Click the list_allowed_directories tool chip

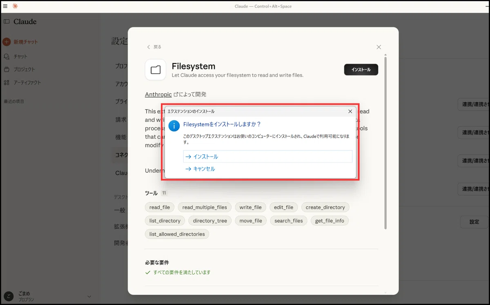(x=177, y=234)
